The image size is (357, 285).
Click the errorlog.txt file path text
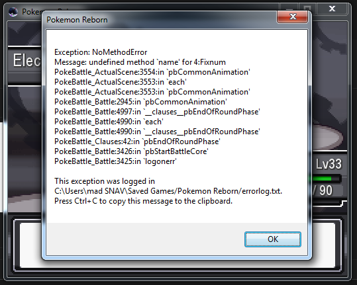168,191
